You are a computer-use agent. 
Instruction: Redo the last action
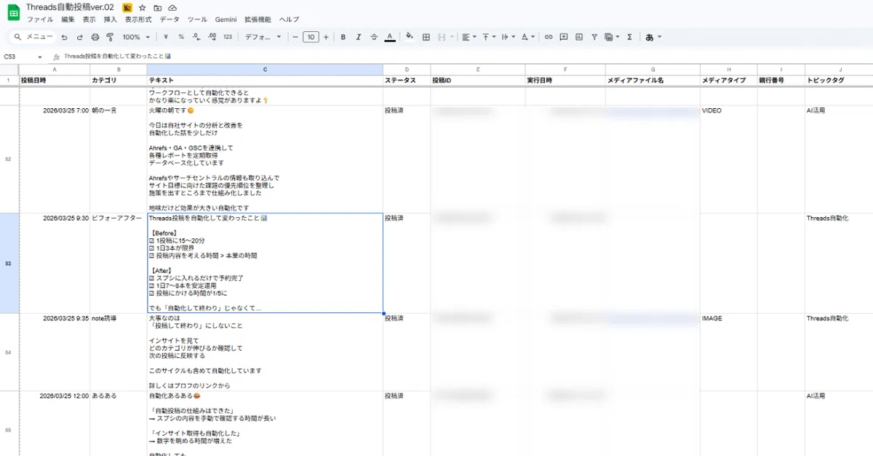[x=79, y=37]
